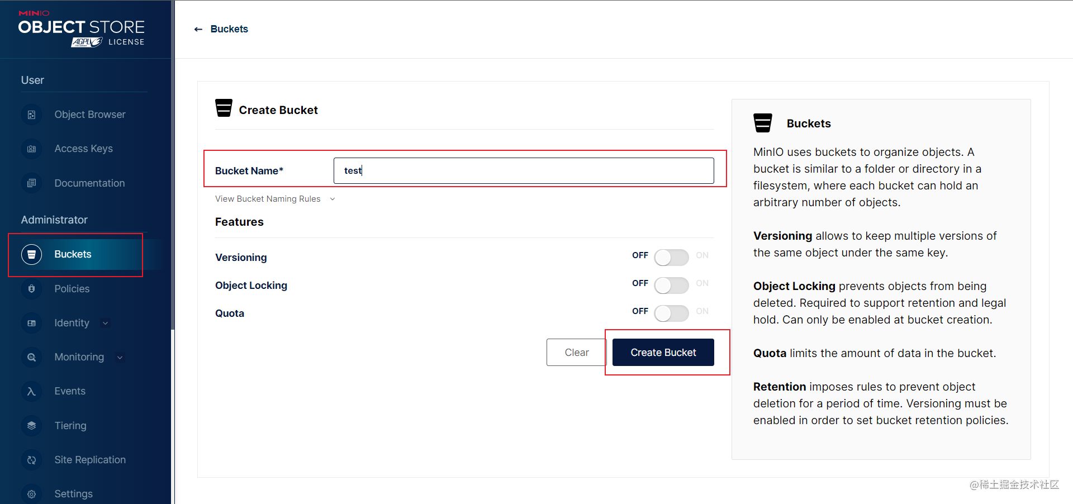Select the Policies shield icon
1073x504 pixels.
pyautogui.click(x=32, y=289)
